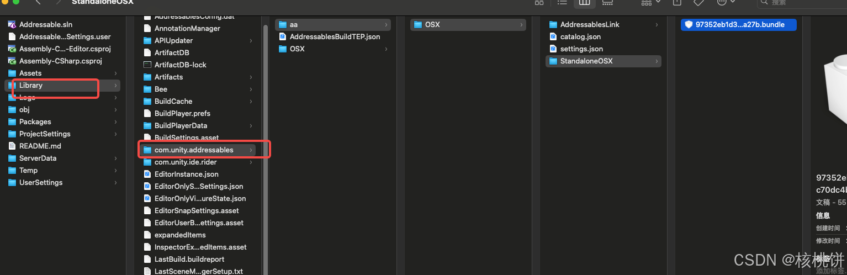The width and height of the screenshot is (847, 275).
Task: Click the StandaloneOSX folder icon
Action: [553, 61]
